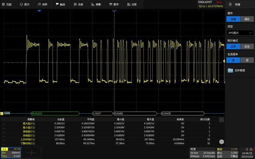Viewport: 255px width, 159px height.
Task: Click the S1 serial decode badge
Action: click(x=2, y=113)
